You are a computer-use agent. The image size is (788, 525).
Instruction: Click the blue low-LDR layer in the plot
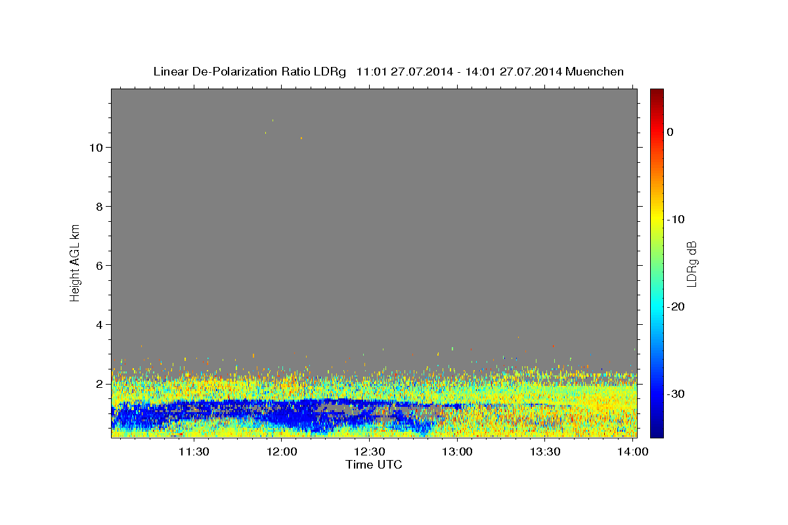tap(282, 415)
